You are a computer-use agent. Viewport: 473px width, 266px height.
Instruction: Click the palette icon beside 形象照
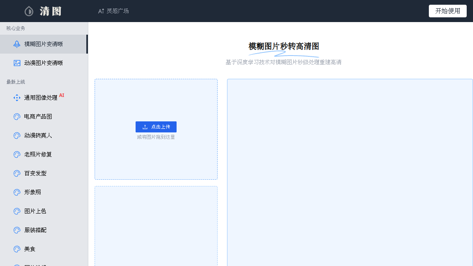[17, 192]
